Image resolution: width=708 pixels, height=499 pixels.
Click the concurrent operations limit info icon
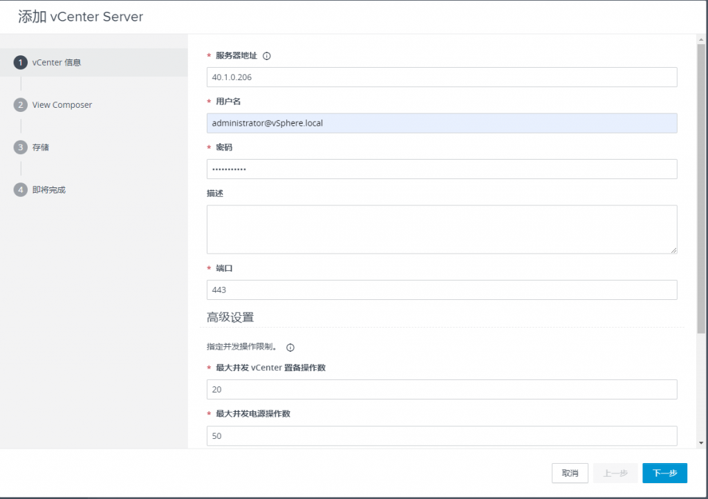(290, 348)
